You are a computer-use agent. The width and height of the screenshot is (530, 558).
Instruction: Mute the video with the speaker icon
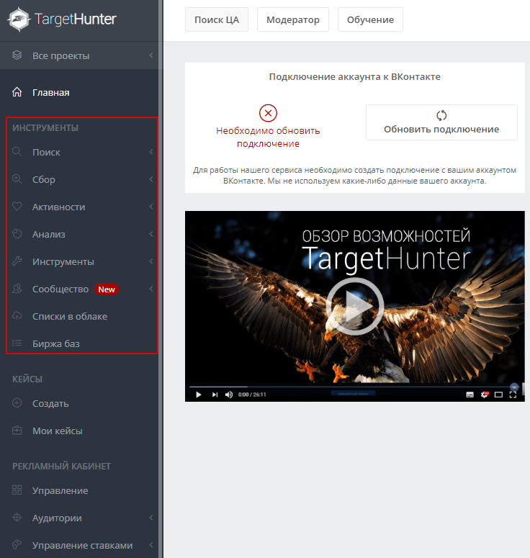click(x=229, y=395)
